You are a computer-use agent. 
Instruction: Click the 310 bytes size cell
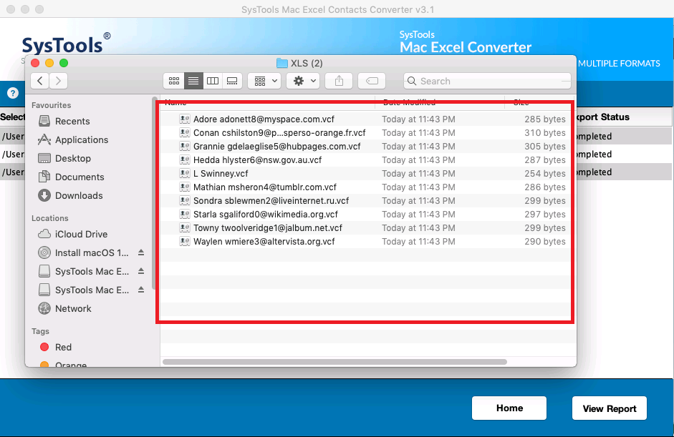click(544, 132)
